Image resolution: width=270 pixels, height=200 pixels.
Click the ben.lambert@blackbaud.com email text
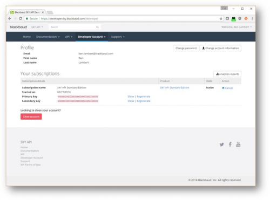(x=96, y=53)
